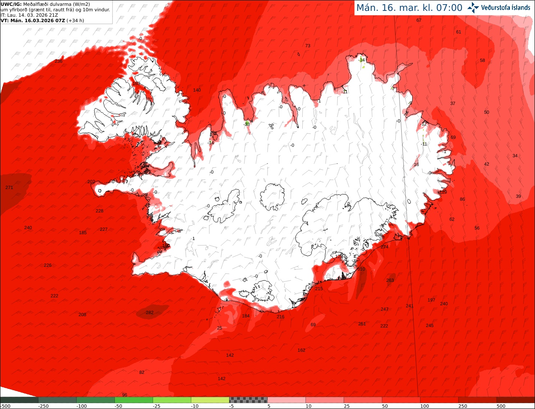Pick the darkest brown-red swatch above 500
535x409 pixels.
pyautogui.click(x=516, y=400)
